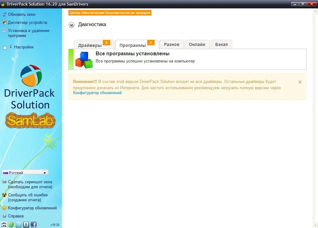Click Сообщить об ошибке link
The width and height of the screenshot is (318, 228).
tap(28, 197)
